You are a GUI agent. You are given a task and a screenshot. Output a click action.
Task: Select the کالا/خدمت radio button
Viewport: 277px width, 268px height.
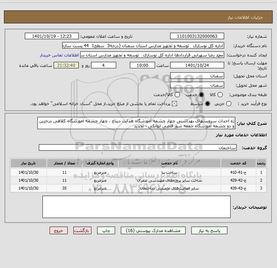(177, 95)
